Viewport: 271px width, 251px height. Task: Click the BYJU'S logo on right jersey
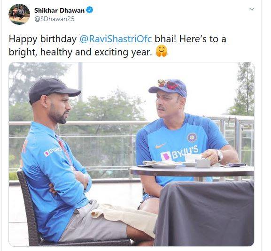click(179, 153)
